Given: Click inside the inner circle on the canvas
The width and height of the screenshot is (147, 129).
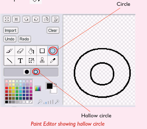Looking at the screenshot, I should coord(102,74).
